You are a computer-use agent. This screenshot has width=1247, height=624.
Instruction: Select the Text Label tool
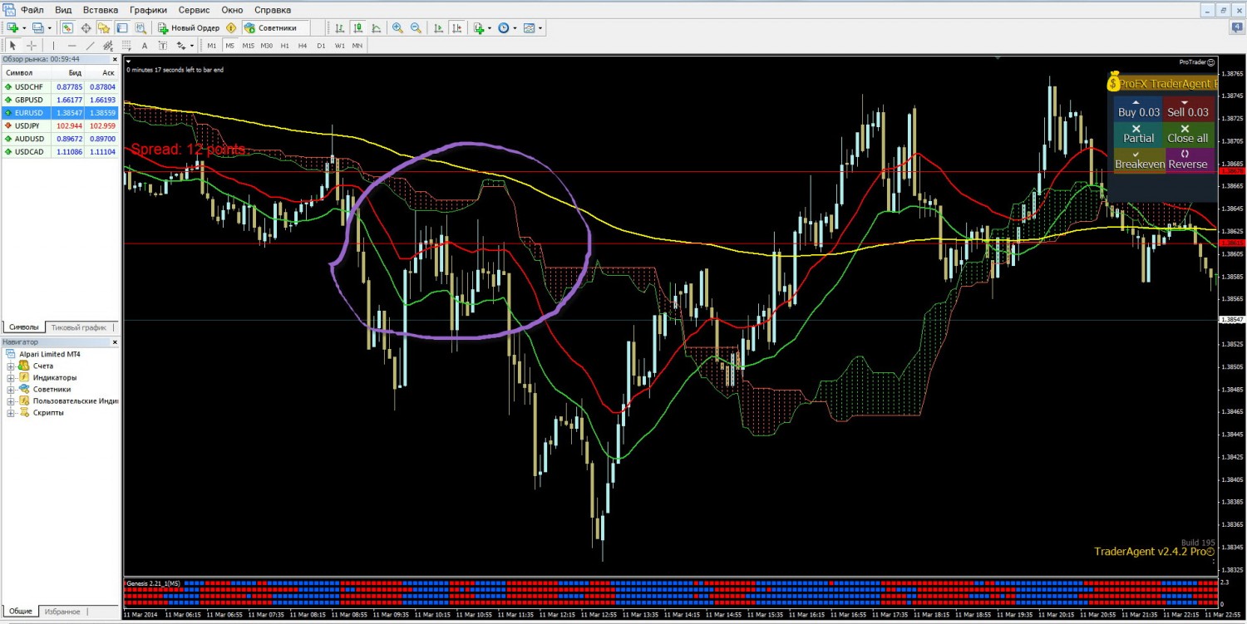(163, 45)
